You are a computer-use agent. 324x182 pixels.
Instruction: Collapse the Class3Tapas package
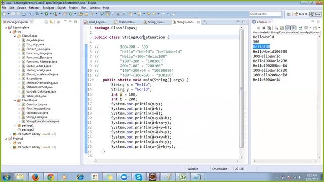15,100
